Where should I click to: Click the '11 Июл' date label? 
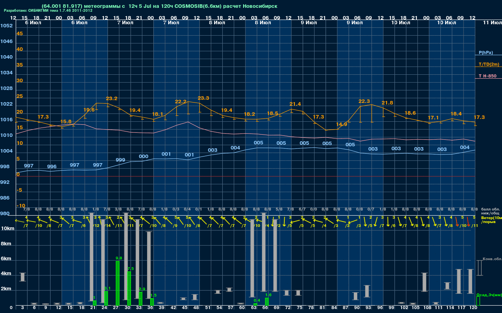(492, 23)
